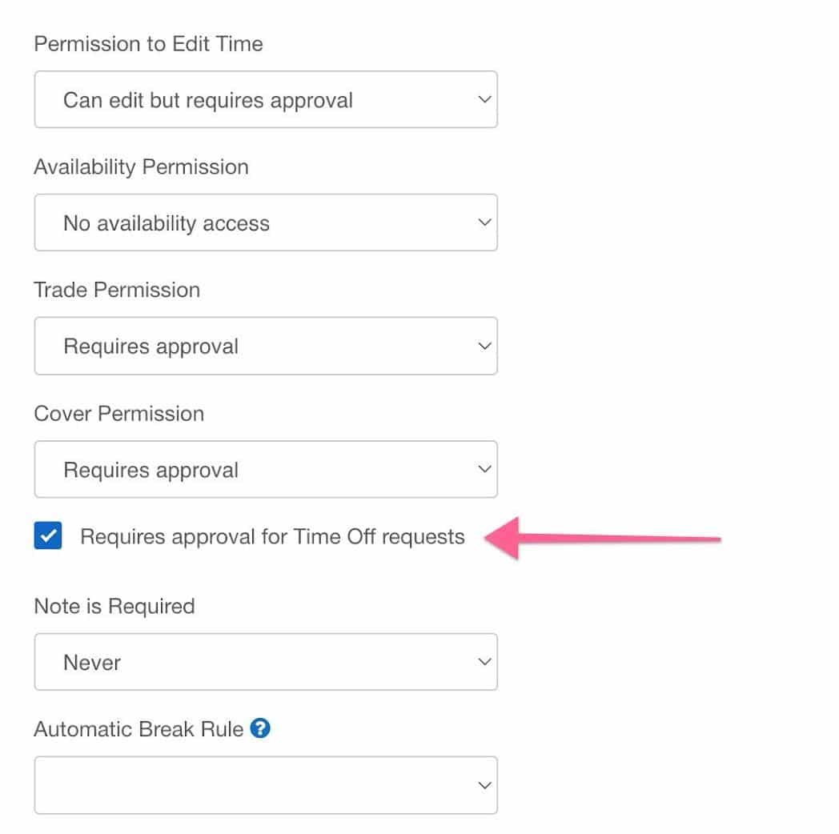Viewport: 839px width, 834px height.
Task: Expand the Trade Permission dropdown
Action: tap(266, 346)
